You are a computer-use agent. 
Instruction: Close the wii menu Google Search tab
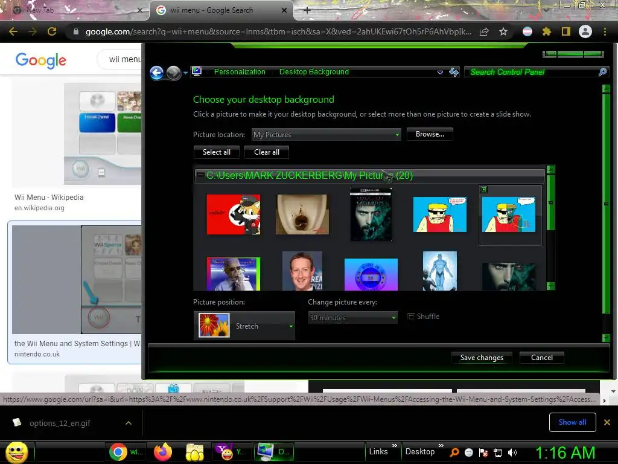tap(284, 10)
